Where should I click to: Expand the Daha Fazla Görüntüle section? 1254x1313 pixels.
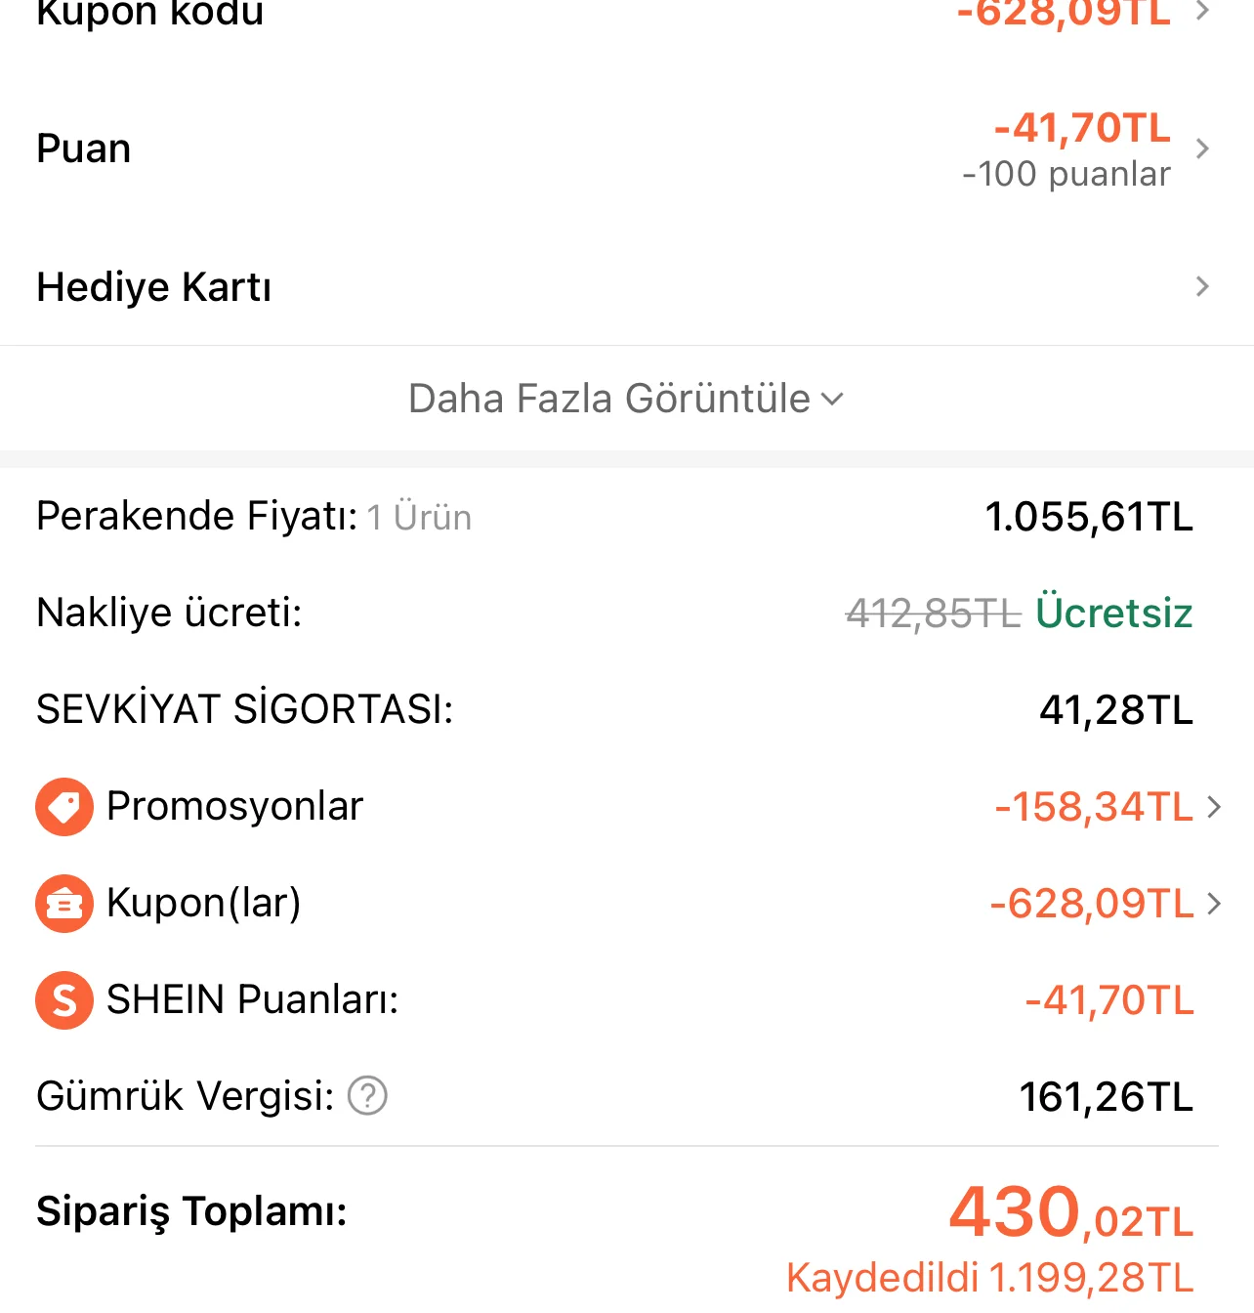click(x=626, y=399)
